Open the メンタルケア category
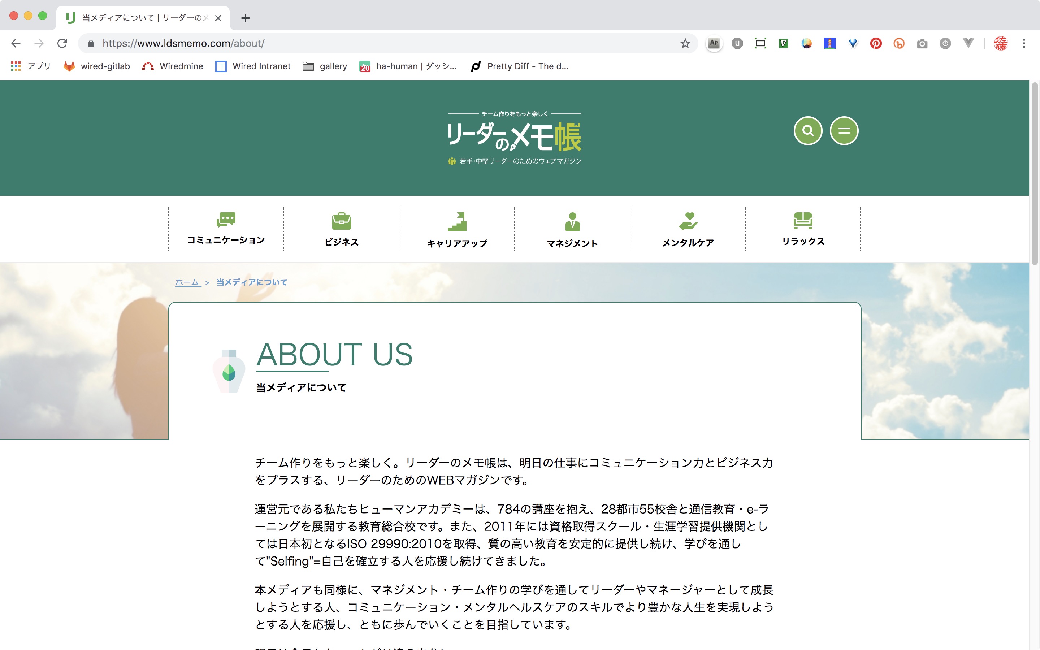1040x650 pixels. [688, 229]
